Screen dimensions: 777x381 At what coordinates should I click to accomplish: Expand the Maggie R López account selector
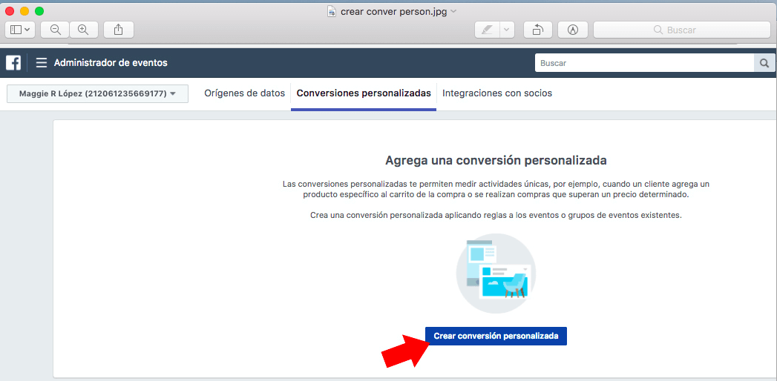pos(97,93)
